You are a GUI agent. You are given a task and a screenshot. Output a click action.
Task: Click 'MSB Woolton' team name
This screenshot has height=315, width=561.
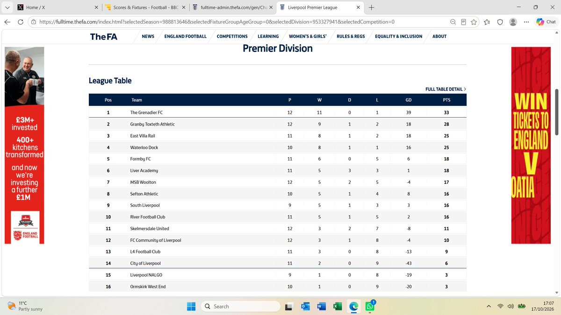coord(144,182)
